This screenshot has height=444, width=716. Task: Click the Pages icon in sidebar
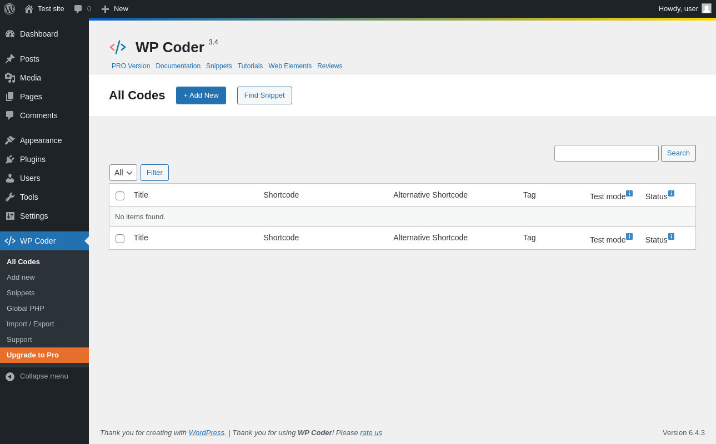(10, 97)
